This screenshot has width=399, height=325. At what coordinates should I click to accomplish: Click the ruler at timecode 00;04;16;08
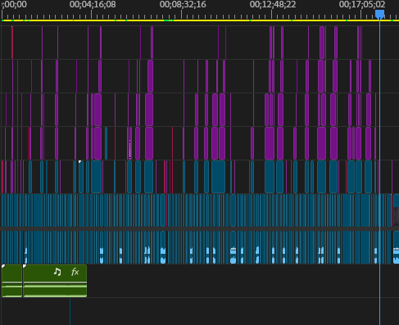click(x=93, y=5)
